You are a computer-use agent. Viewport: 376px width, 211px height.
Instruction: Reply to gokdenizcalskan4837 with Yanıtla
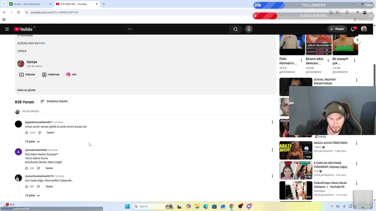click(50, 133)
